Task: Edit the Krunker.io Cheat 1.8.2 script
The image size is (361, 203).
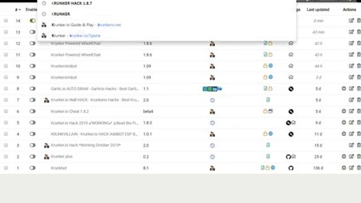Action: tap(351, 112)
